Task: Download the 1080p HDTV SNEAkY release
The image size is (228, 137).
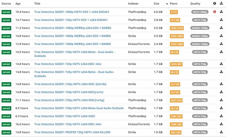Action: tap(221, 12)
